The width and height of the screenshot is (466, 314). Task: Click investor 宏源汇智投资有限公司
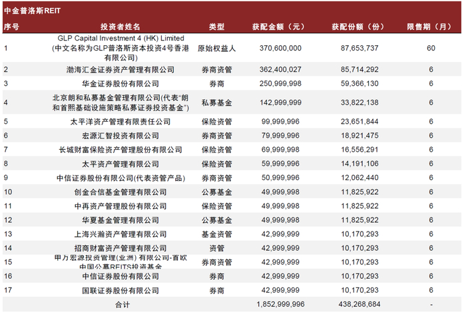120,136
